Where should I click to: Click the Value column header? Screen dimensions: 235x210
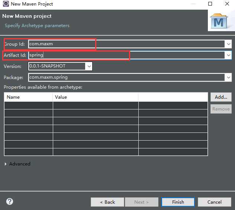click(x=96, y=97)
